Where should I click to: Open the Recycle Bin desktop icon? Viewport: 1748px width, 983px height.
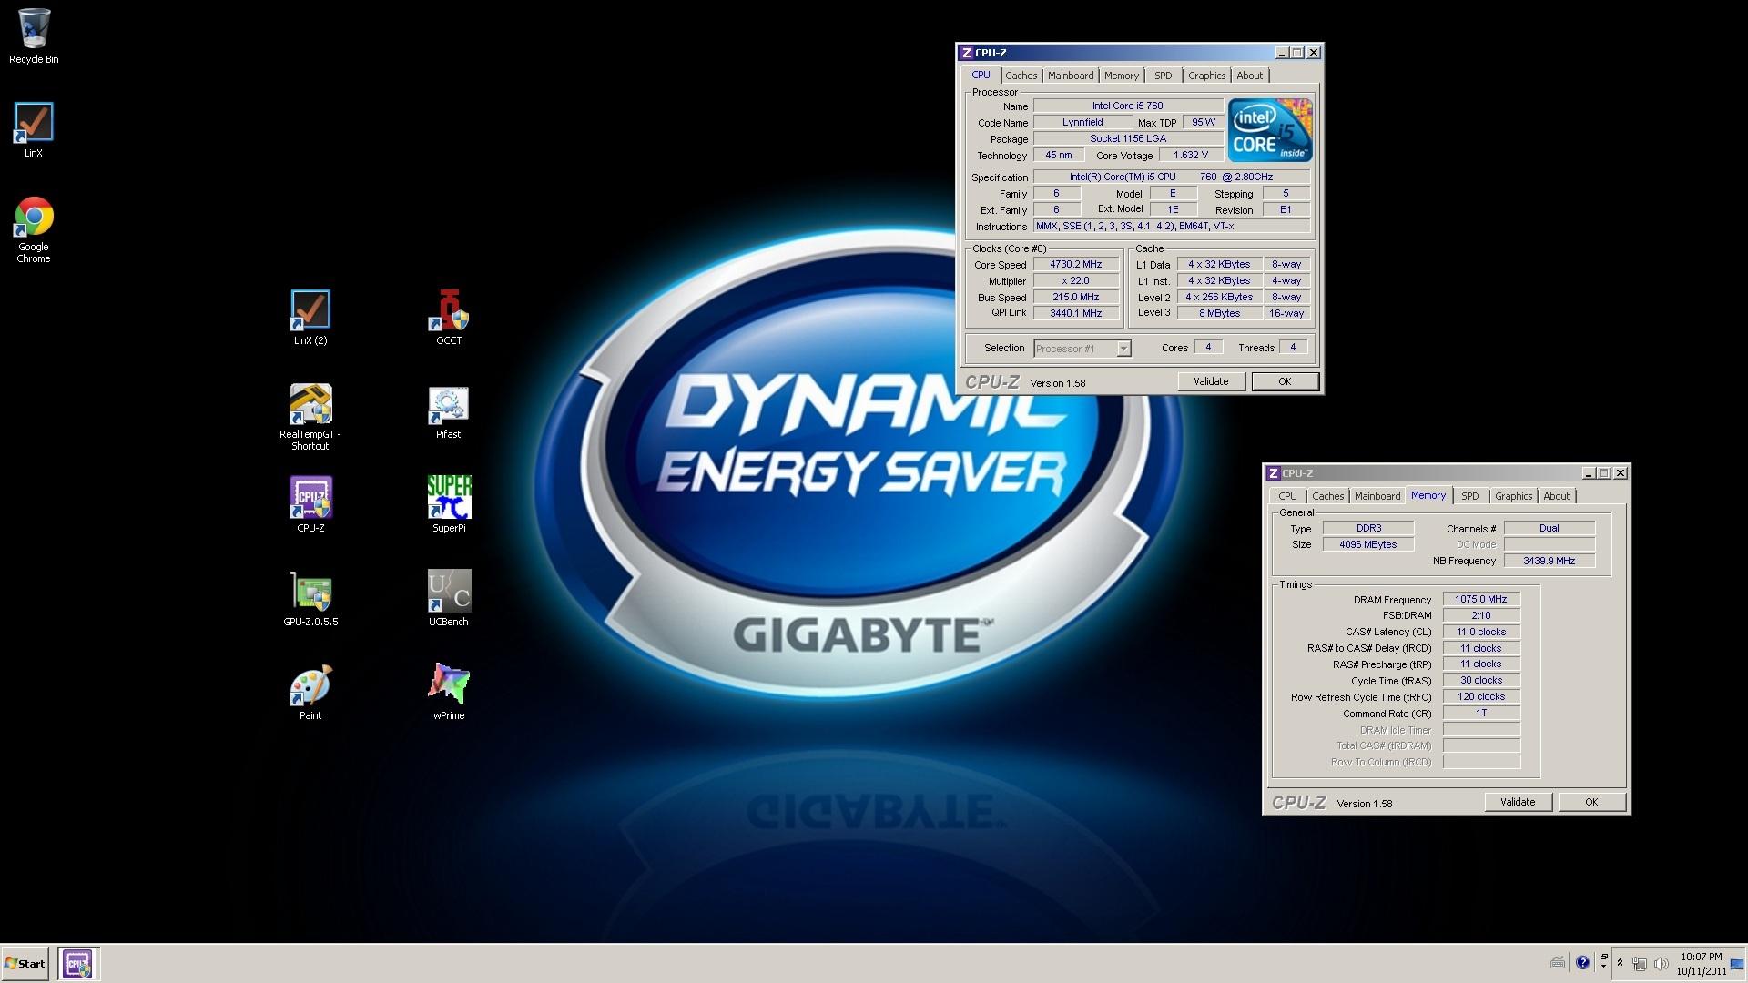pyautogui.click(x=34, y=36)
